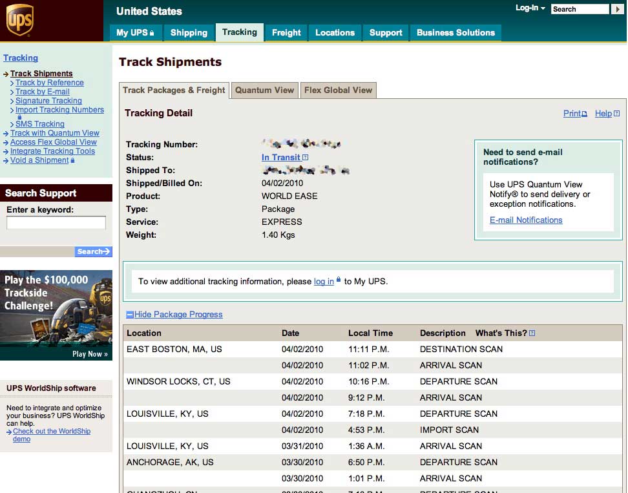The image size is (628, 493).
Task: Open the Signature Tracking link
Action: [48, 101]
